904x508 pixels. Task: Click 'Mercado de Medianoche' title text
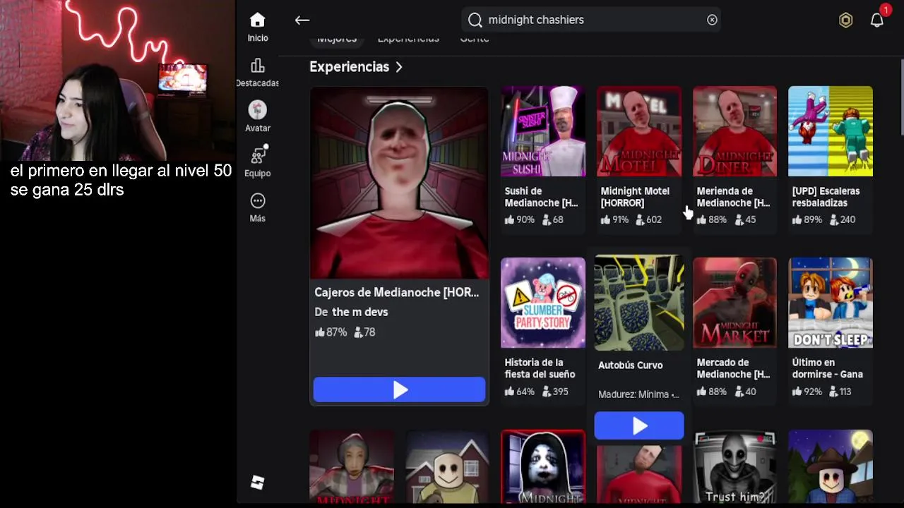[733, 368]
